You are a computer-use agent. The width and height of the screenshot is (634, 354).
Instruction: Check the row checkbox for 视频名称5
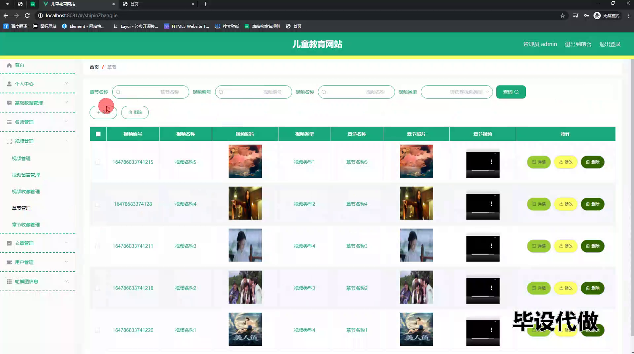98,162
